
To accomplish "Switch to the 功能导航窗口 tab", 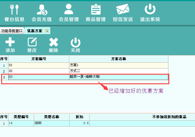I will click(12, 31).
